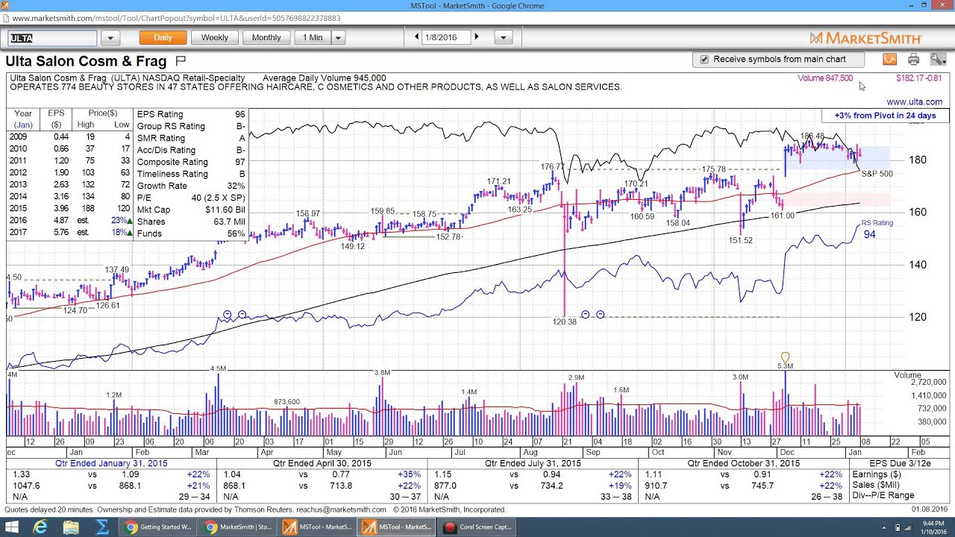This screenshot has width=955, height=537.
Task: Open File Explorer from the taskbar
Action: 71,527
